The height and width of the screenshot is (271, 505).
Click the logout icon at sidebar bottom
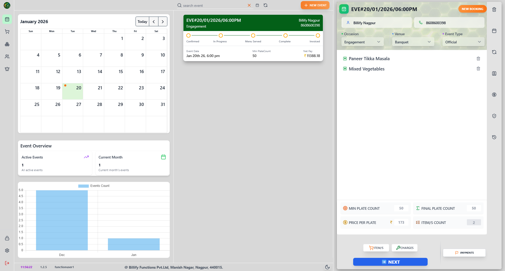pos(7,263)
